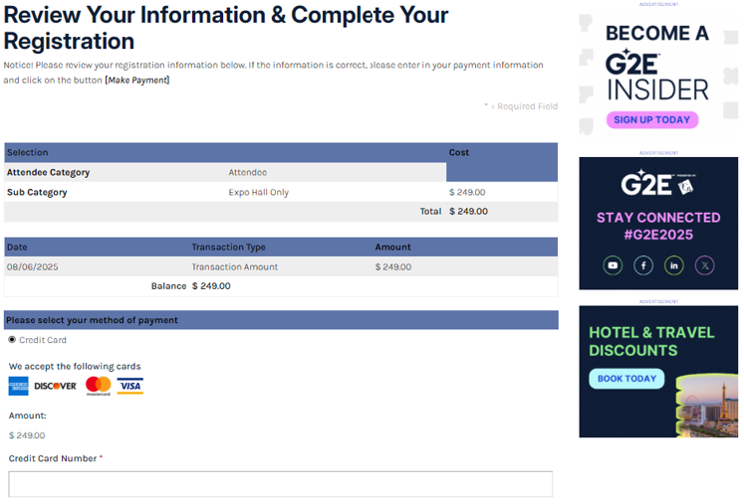Click the 'STAY CONNECTED' ad text
The image size is (744, 504).
(x=658, y=218)
